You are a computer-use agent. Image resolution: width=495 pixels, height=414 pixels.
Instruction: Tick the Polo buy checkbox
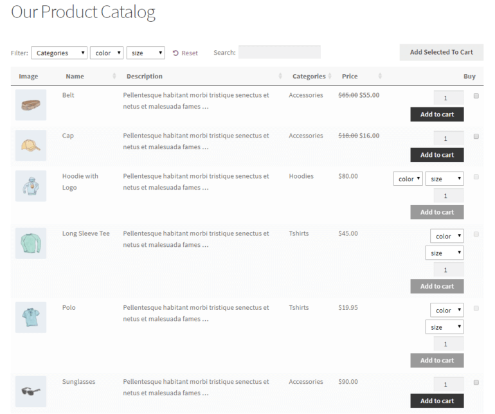pyautogui.click(x=476, y=308)
